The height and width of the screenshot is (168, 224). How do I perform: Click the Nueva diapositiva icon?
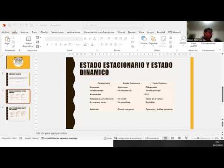click(x=28, y=39)
